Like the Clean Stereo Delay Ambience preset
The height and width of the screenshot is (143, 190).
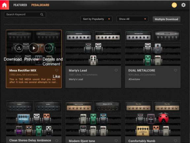pyautogui.click(x=57, y=141)
